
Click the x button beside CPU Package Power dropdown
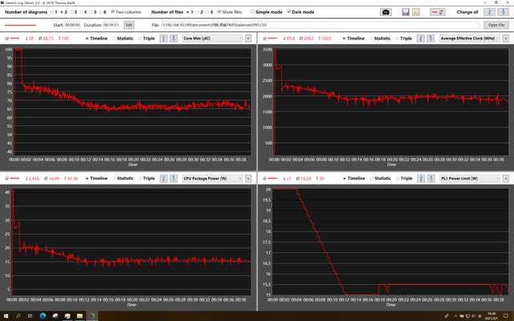click(x=248, y=178)
